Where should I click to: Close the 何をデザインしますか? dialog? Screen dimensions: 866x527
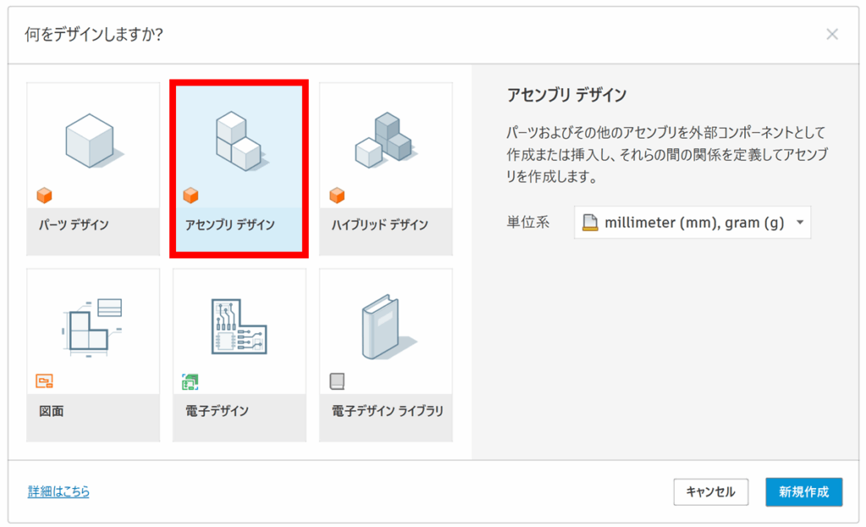pyautogui.click(x=832, y=35)
